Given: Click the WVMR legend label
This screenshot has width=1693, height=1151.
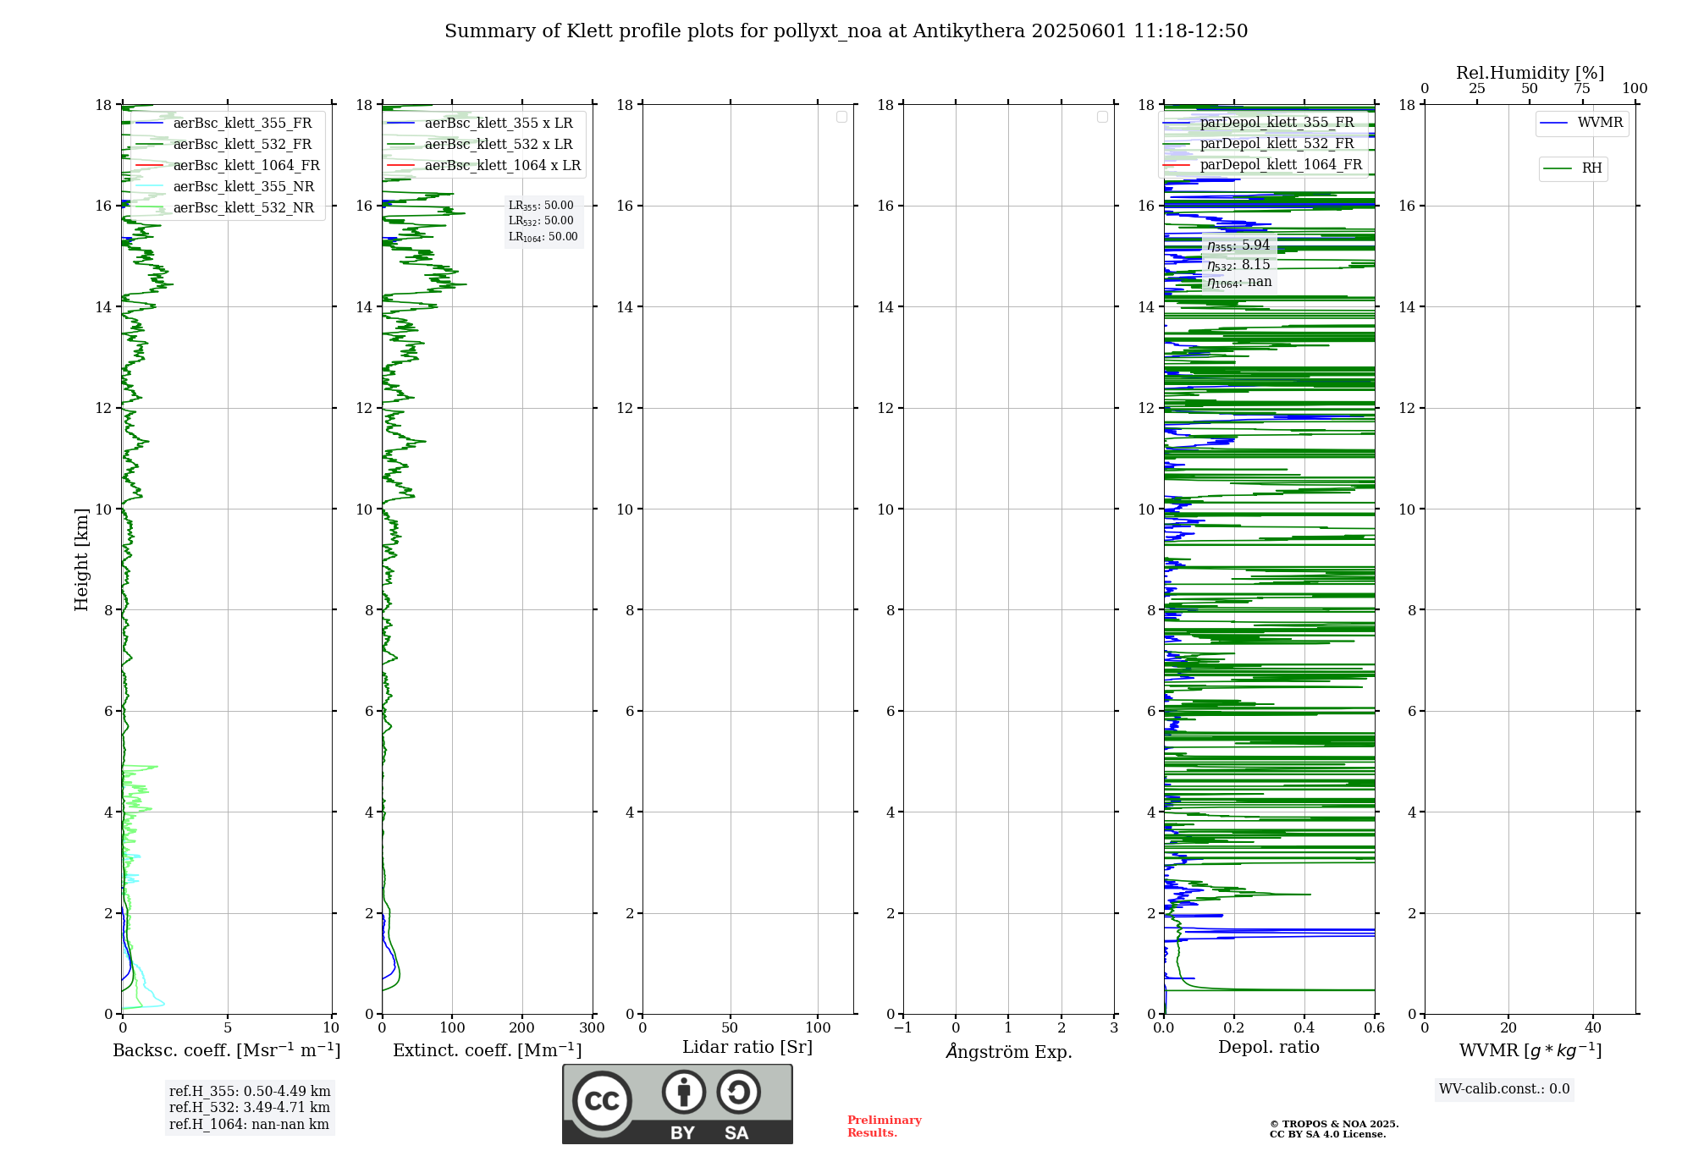Looking at the screenshot, I should [1600, 123].
